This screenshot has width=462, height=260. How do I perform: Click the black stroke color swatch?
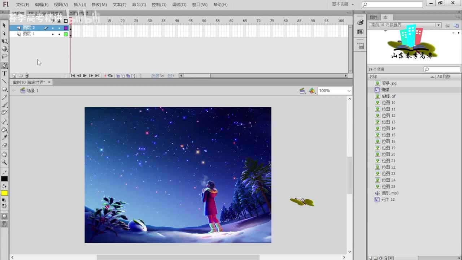tap(4, 179)
